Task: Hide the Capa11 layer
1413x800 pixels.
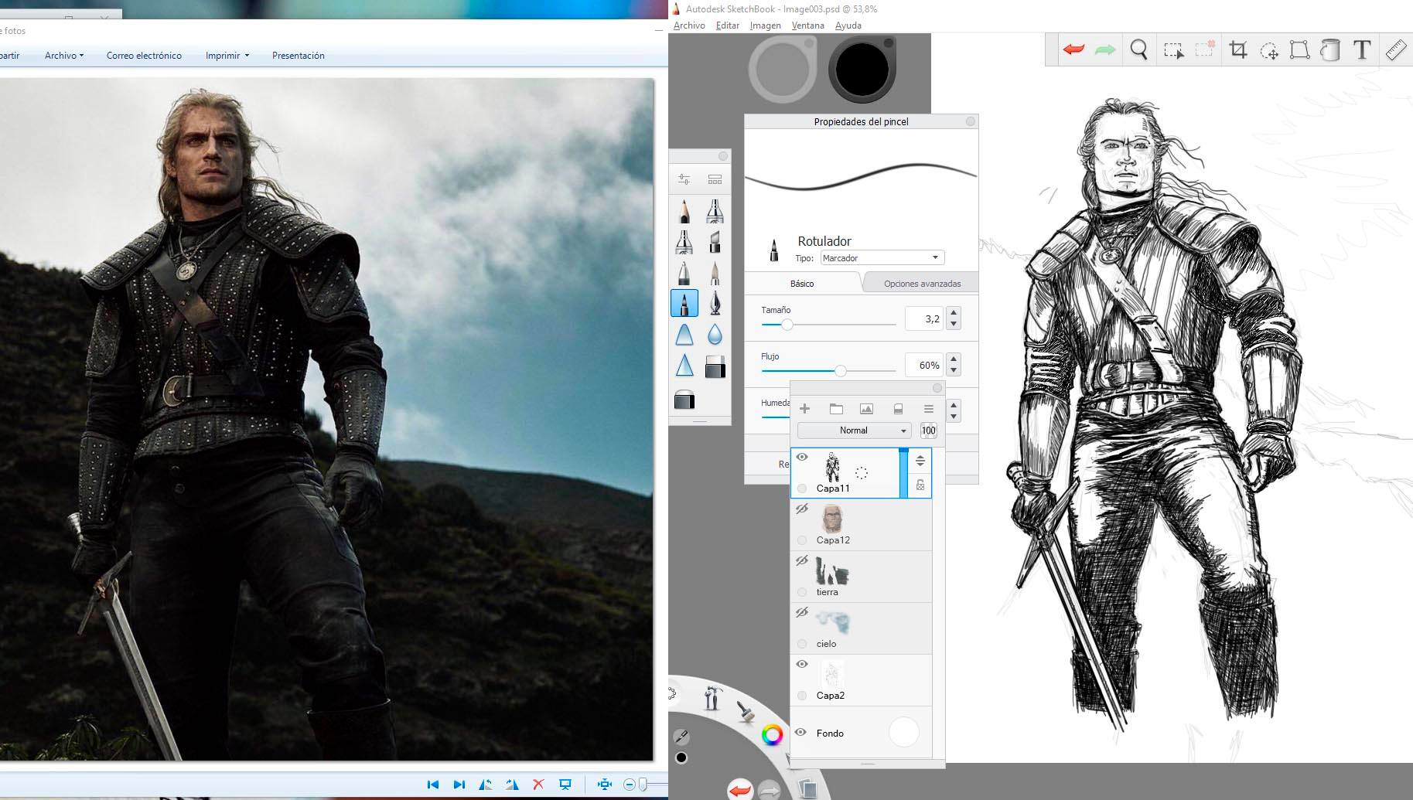Action: click(802, 457)
